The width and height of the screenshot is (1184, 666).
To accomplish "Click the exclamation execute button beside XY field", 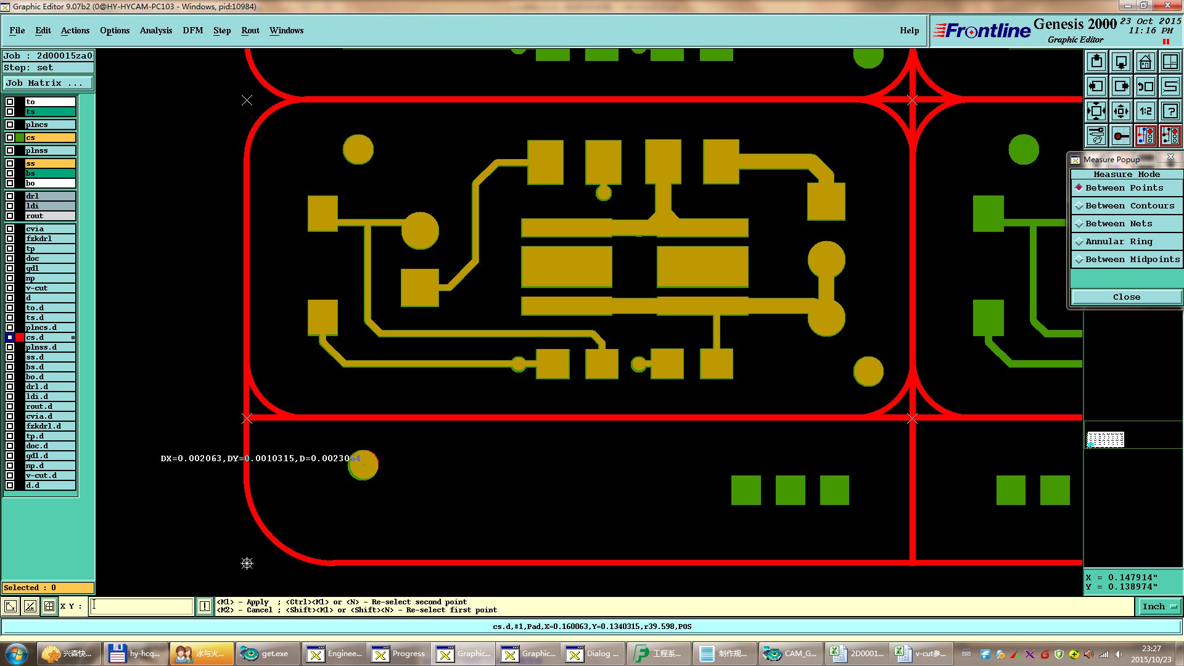I will click(205, 606).
